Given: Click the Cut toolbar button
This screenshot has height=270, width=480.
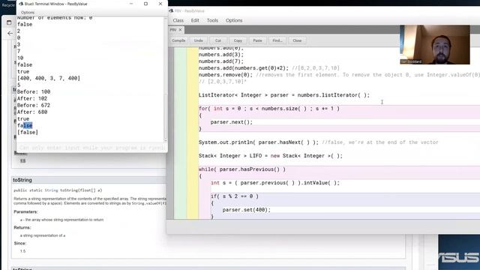Looking at the screenshot, I should [x=218, y=40].
